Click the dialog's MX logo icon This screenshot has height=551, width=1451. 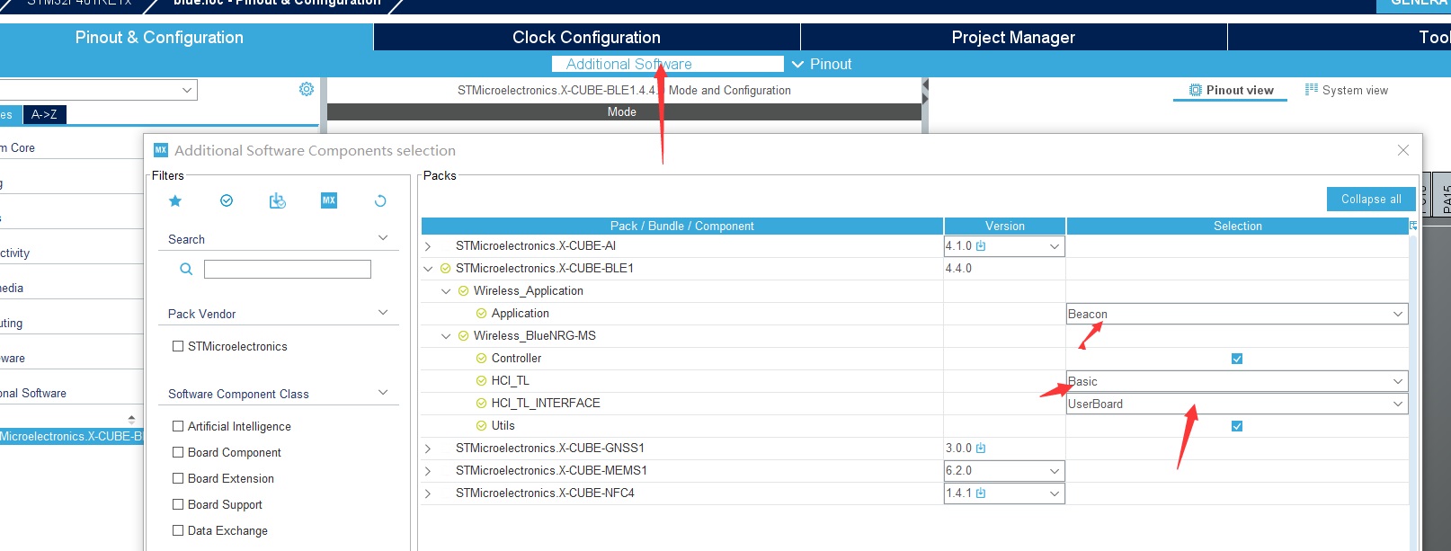(161, 150)
